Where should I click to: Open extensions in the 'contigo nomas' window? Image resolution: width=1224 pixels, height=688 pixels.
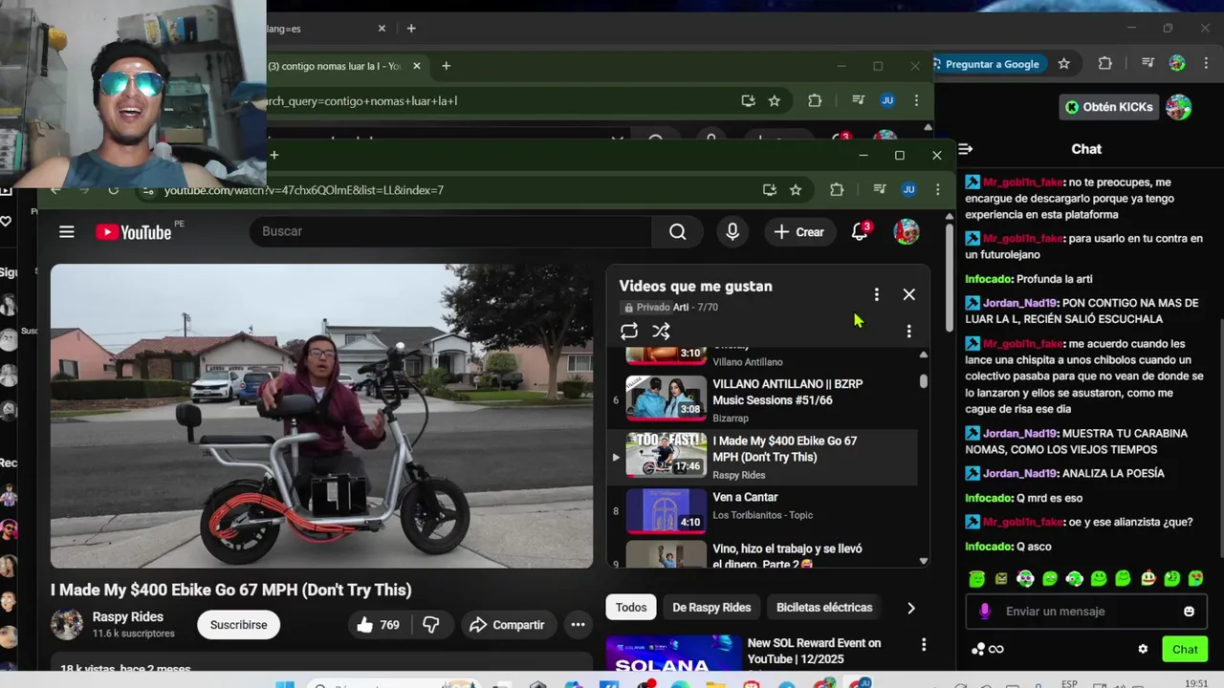pyautogui.click(x=815, y=100)
